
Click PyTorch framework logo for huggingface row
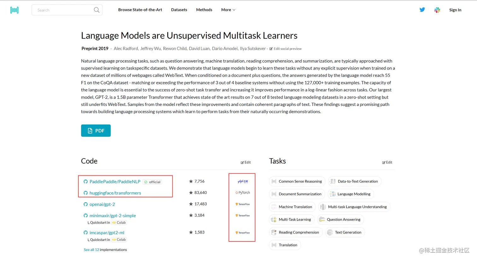point(243,193)
